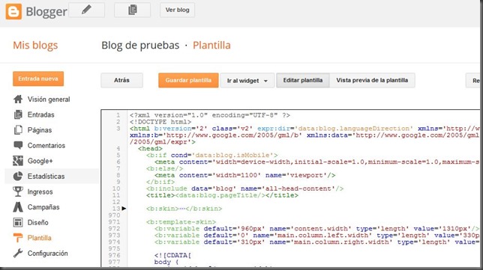Screen dimensions: 483x270
Task: Click the <b:else/> line
Action: click(165, 168)
